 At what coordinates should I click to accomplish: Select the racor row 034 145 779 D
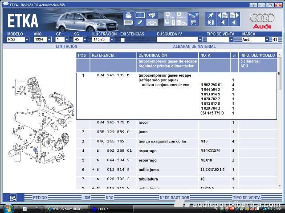177,124
